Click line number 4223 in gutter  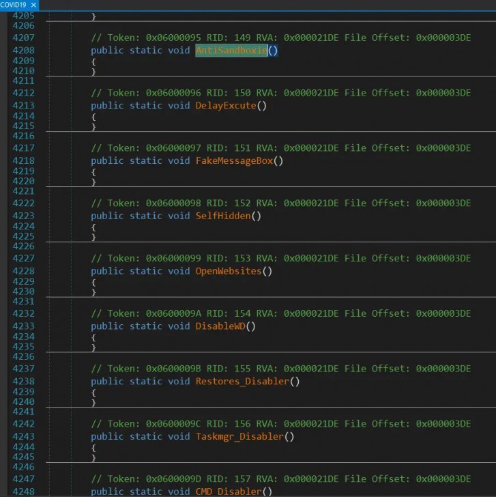(x=23, y=216)
